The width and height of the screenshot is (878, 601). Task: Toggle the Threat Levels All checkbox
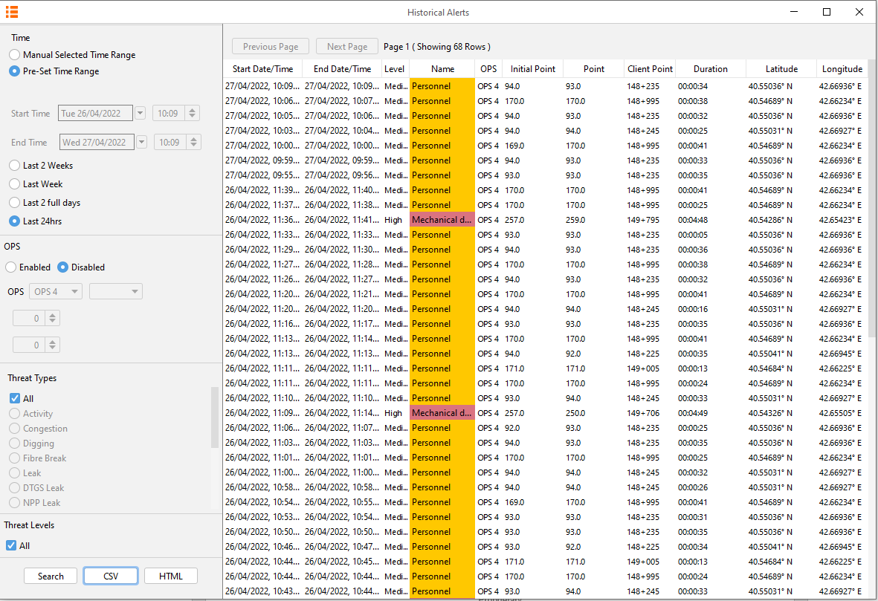coord(11,546)
